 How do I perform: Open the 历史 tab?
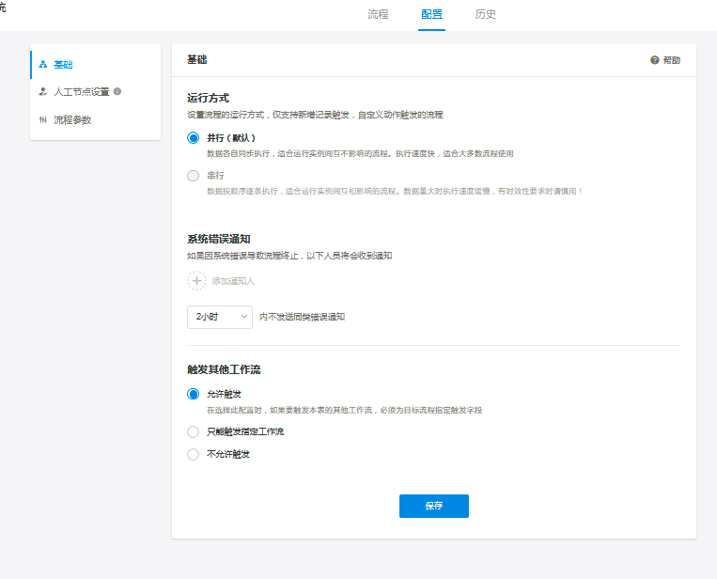(x=485, y=15)
